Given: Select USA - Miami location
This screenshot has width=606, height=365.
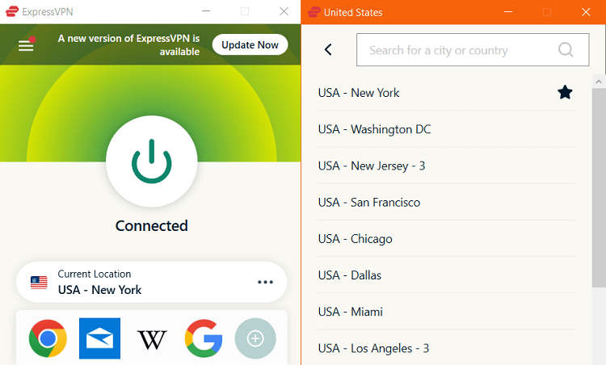Looking at the screenshot, I should click(x=446, y=312).
